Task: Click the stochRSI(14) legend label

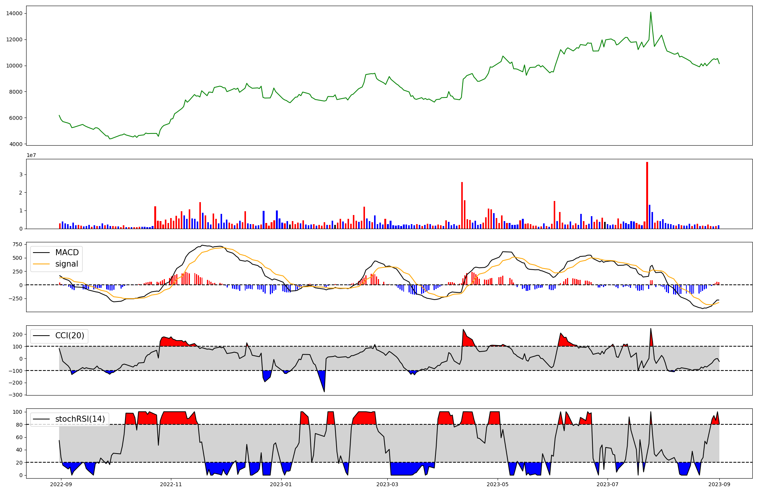Action: [x=80, y=419]
